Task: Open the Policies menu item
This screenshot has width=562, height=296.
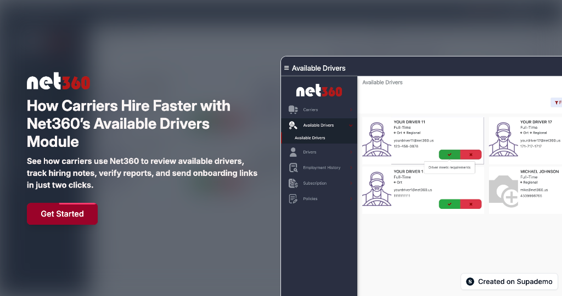Action: click(319, 198)
